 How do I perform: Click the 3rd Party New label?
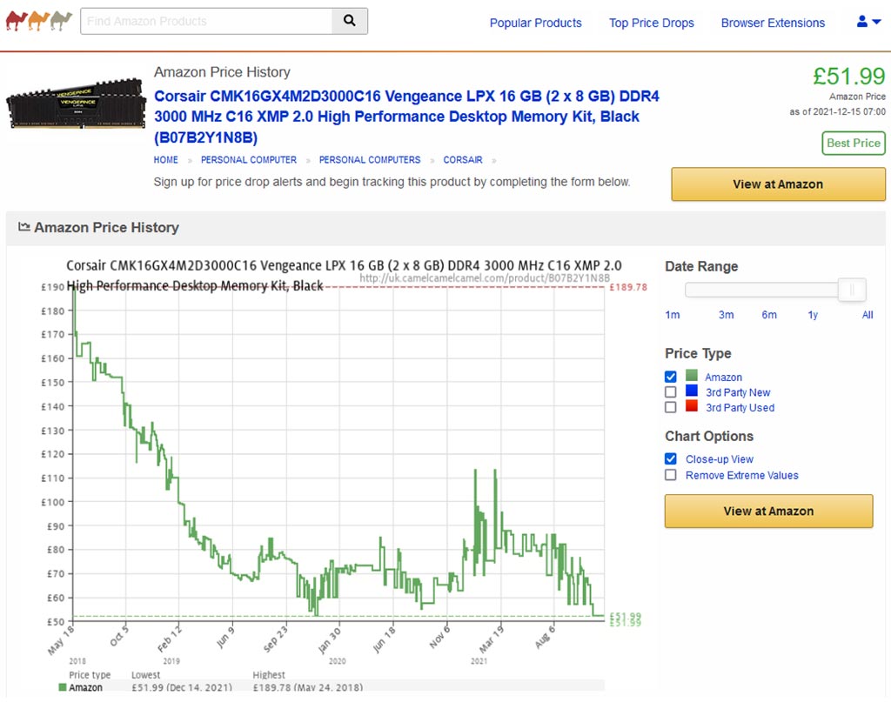click(x=738, y=392)
